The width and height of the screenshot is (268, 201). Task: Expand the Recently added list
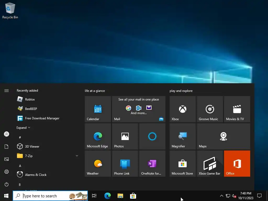pos(23,128)
